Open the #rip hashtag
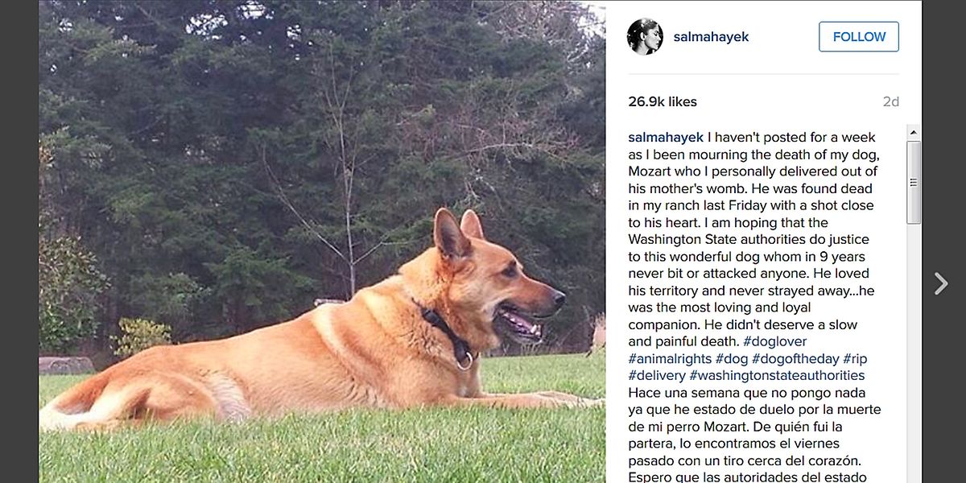The height and width of the screenshot is (483, 966). pos(856,359)
